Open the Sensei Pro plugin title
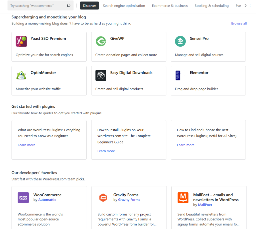256x229 pixels. pyautogui.click(x=199, y=39)
